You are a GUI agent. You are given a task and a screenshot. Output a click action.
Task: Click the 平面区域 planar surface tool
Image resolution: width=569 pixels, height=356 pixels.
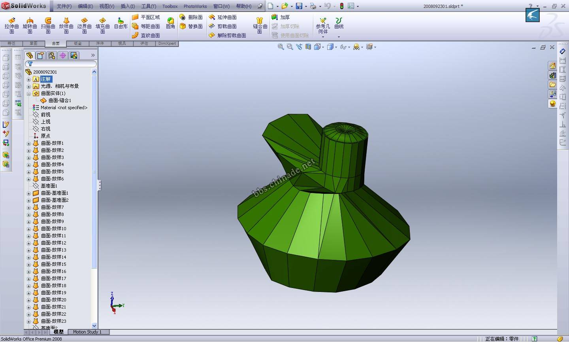pos(146,17)
